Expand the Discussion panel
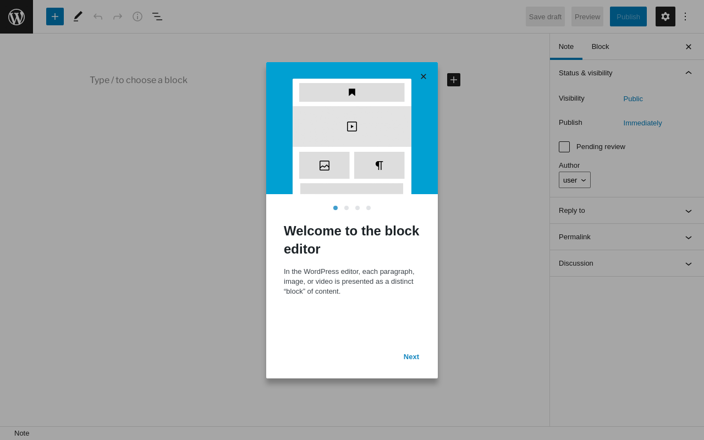The image size is (704, 440). pyautogui.click(x=627, y=263)
